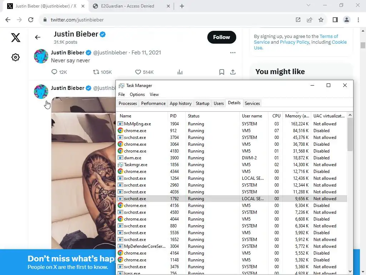Open a new browser tab
This screenshot has width=366, height=275.
click(x=182, y=6)
